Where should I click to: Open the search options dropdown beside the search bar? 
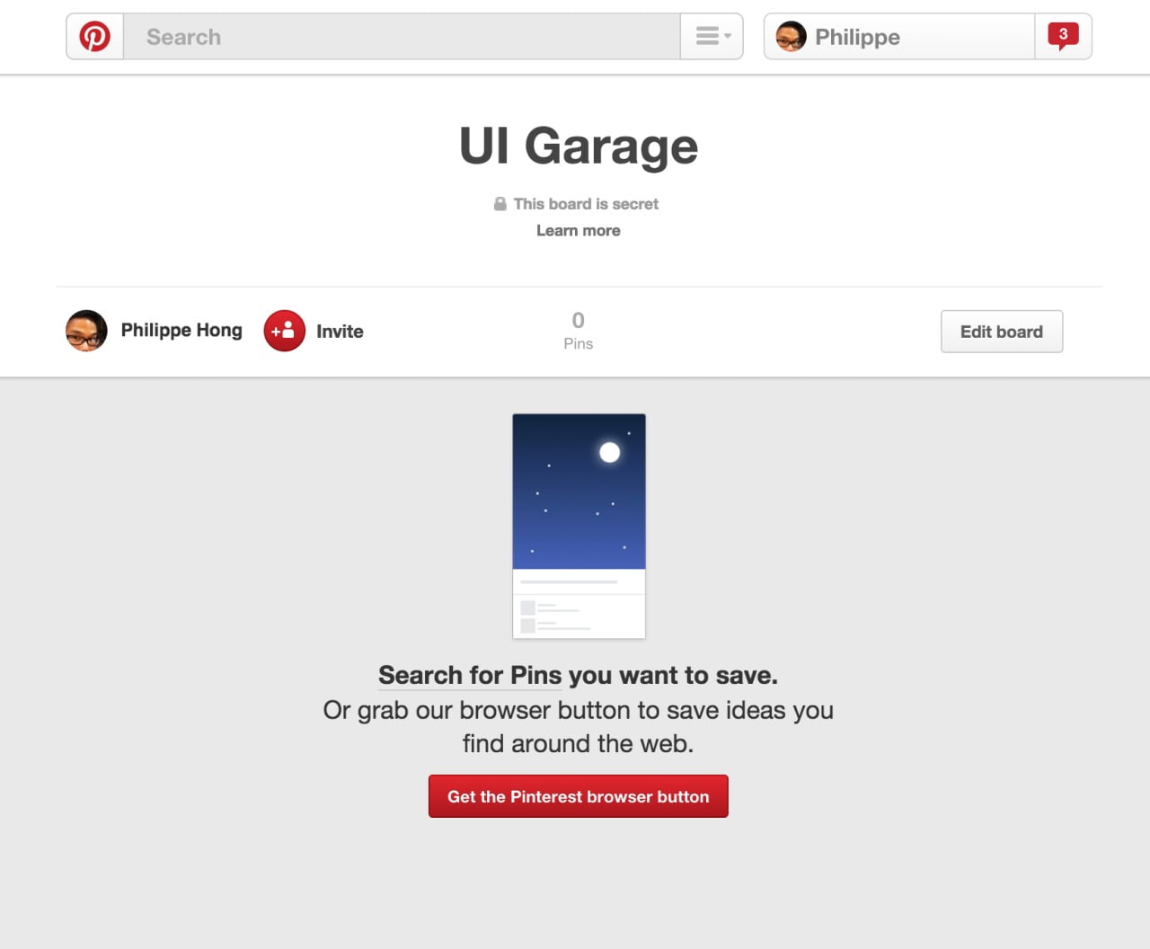tap(711, 36)
